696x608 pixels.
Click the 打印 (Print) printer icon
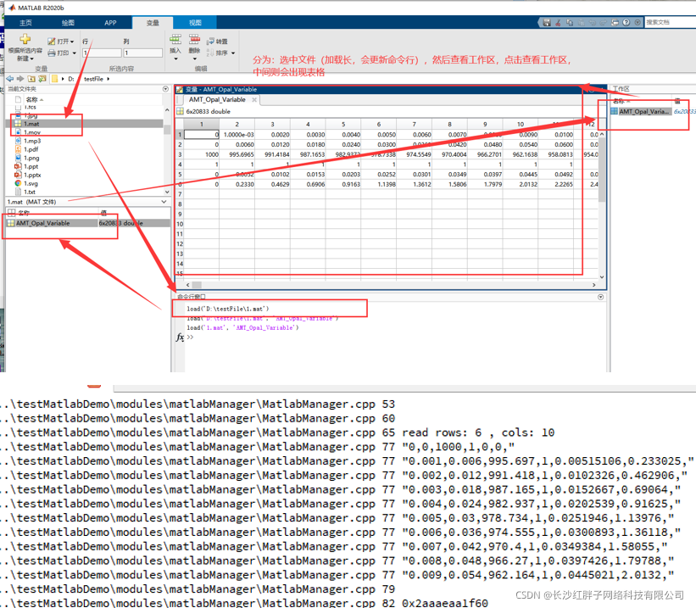(x=52, y=53)
